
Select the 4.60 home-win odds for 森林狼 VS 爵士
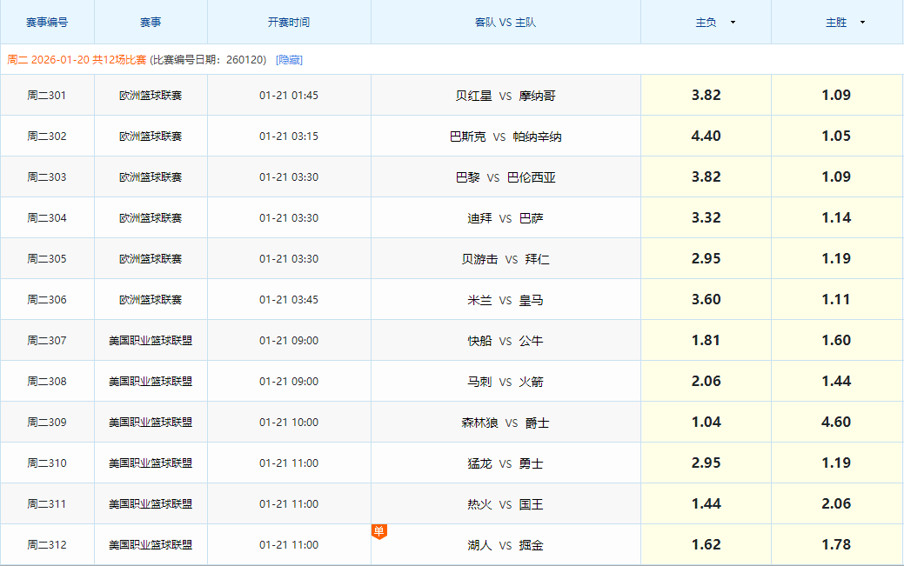[x=836, y=422]
